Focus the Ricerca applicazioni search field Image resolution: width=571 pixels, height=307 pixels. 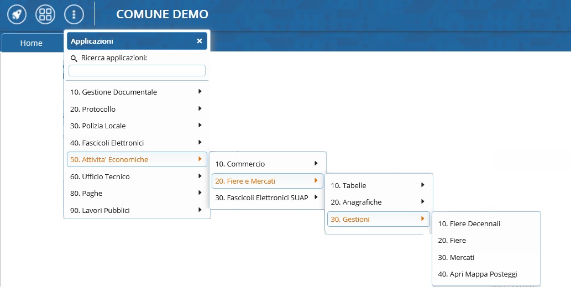pos(137,71)
